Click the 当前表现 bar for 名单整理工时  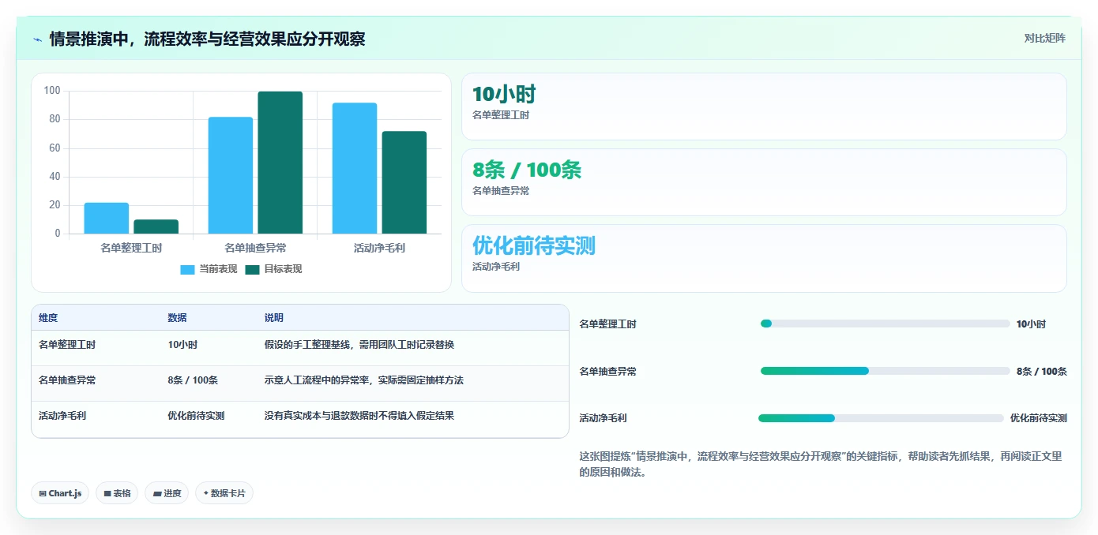106,218
